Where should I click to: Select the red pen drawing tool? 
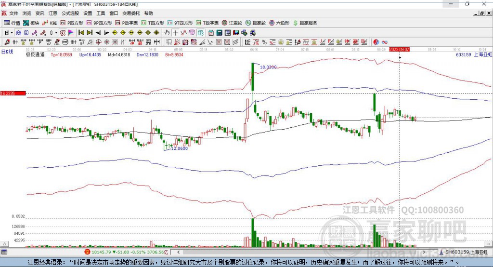(7, 42)
